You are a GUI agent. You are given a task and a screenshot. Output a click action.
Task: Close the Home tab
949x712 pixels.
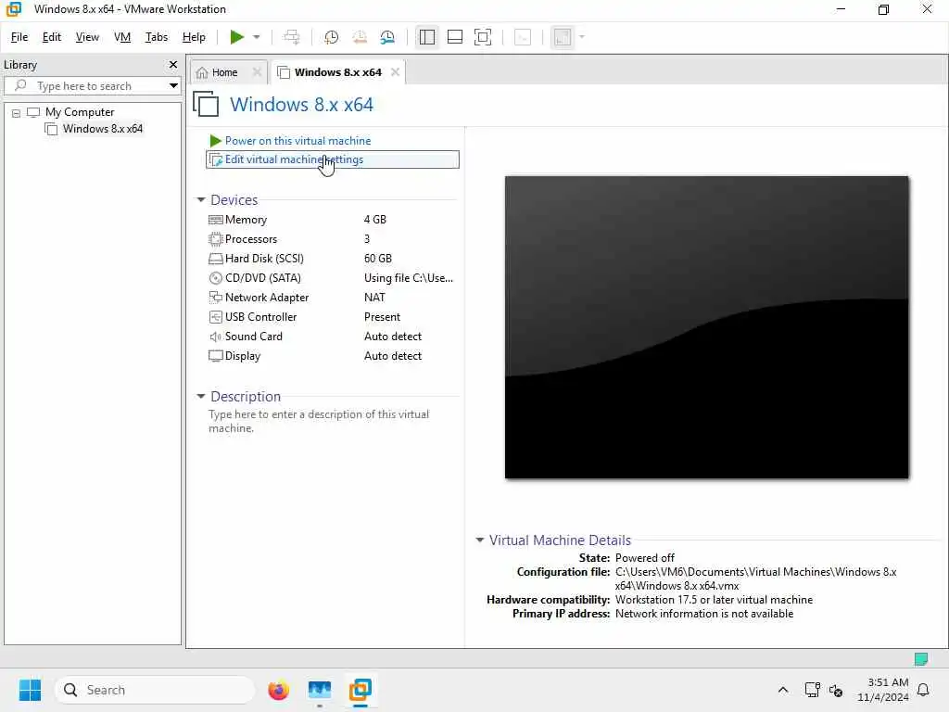point(257,72)
